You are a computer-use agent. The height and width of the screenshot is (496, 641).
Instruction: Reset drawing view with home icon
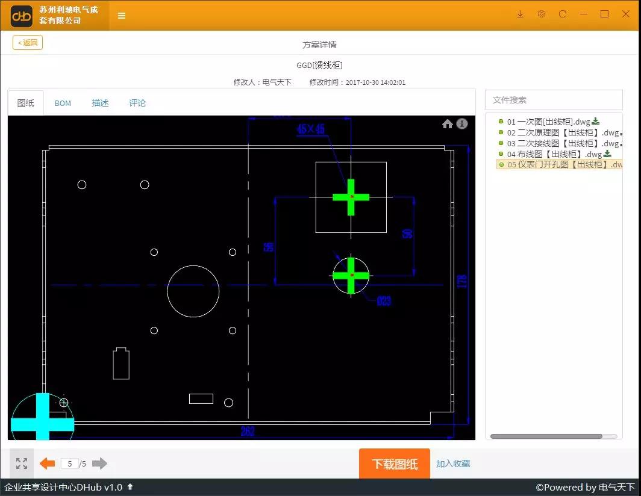(x=447, y=124)
